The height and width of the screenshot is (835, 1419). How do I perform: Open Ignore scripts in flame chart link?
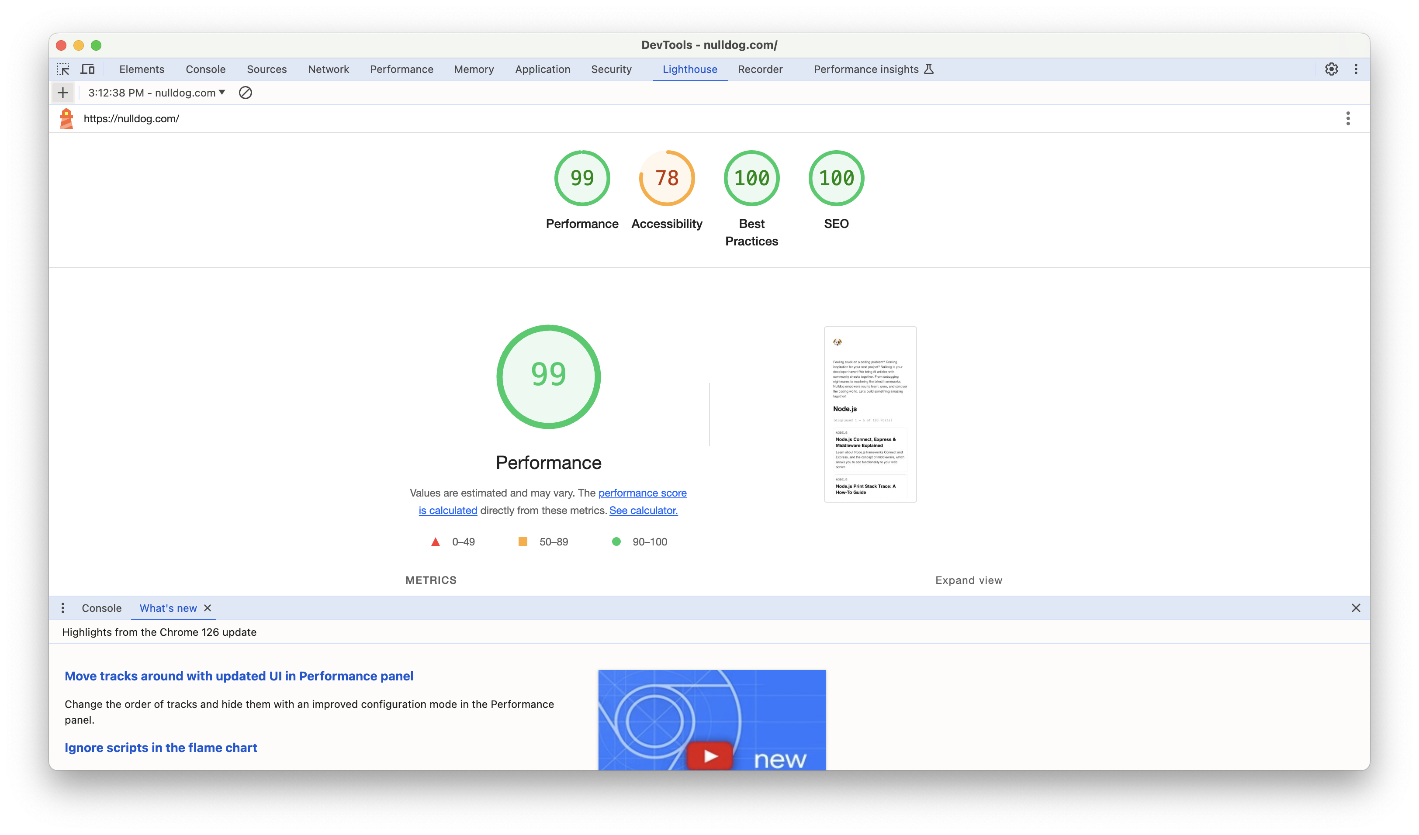tap(161, 748)
